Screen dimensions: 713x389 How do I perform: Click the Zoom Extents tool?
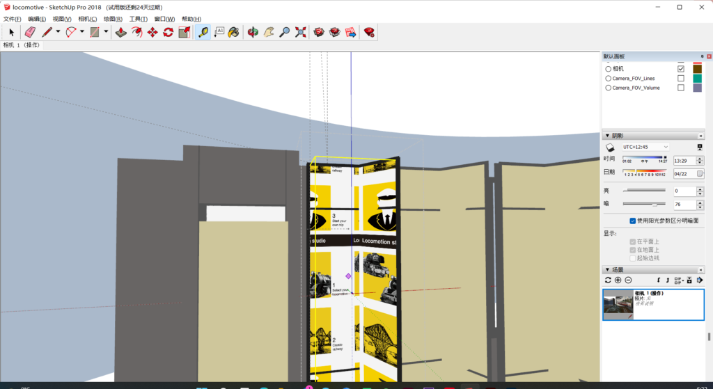(x=301, y=32)
